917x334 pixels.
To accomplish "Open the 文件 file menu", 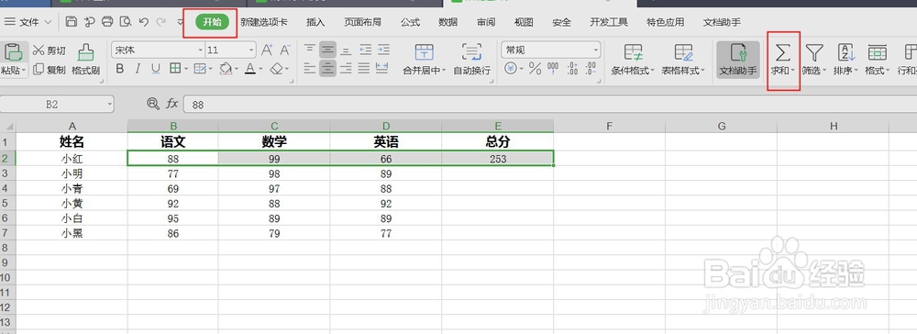I will [x=28, y=22].
